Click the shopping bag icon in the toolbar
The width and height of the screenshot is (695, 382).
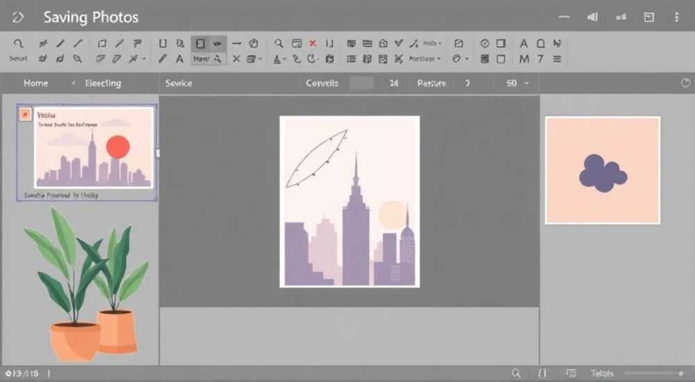384,43
